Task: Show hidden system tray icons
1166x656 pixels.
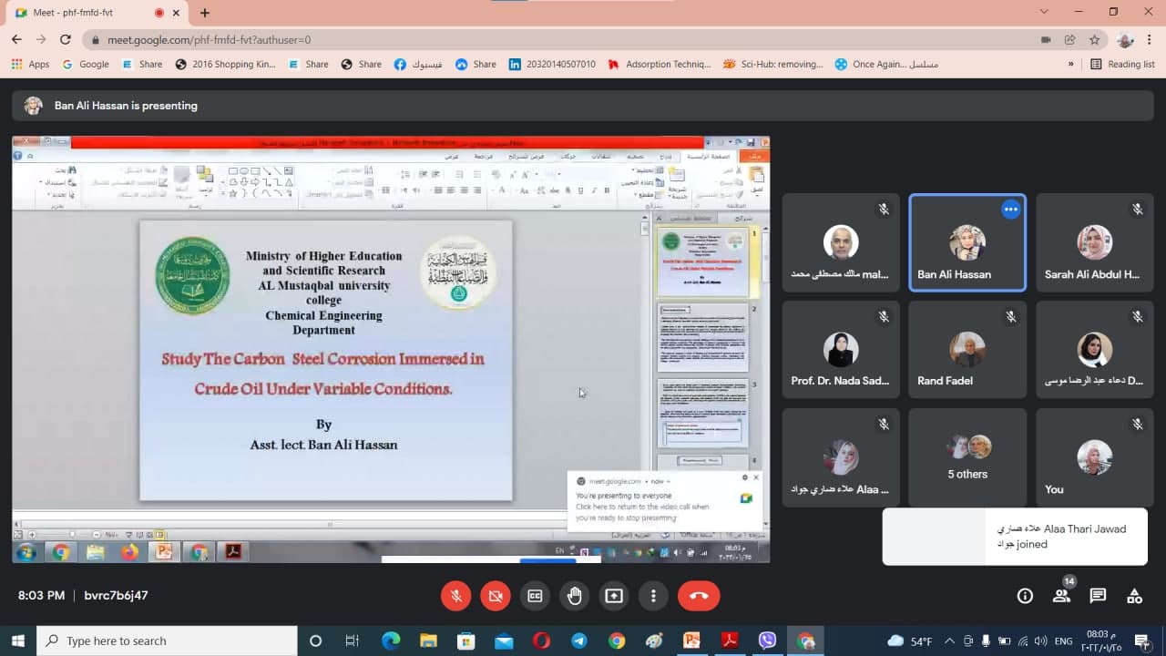Action: tap(950, 641)
